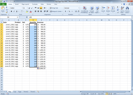
Task: Open the General number format dropdown
Action: [79, 8]
